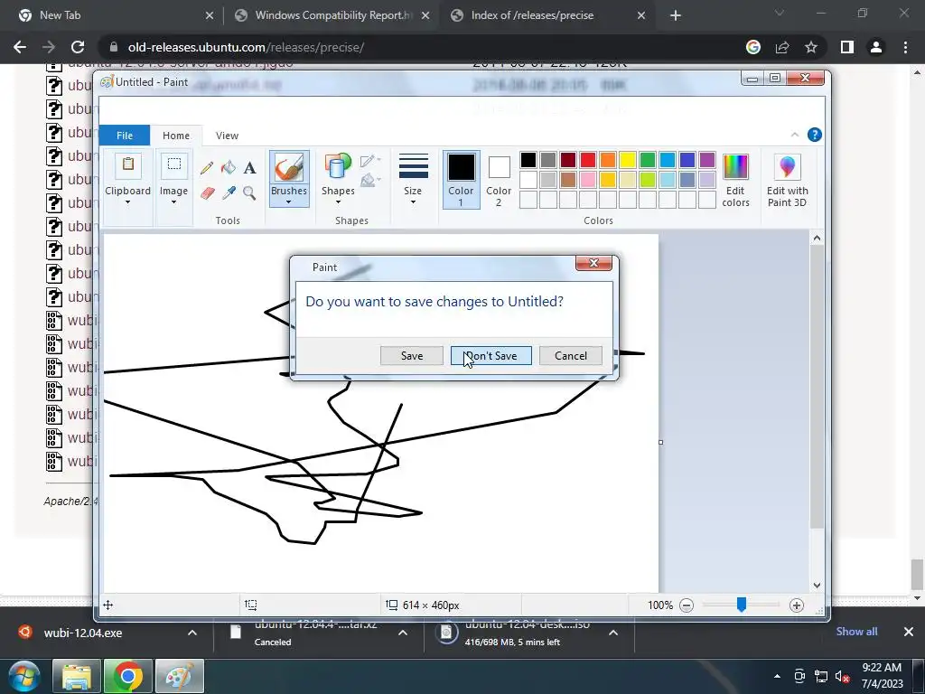Select the Color picker eyedropper tool
The height and width of the screenshot is (694, 925).
tap(229, 193)
